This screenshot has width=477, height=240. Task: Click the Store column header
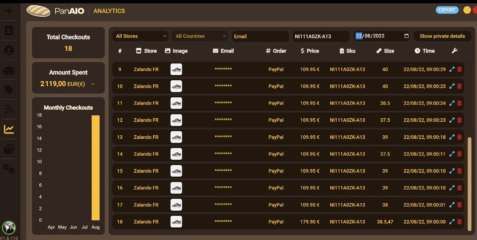coord(146,51)
